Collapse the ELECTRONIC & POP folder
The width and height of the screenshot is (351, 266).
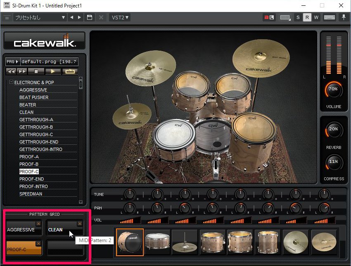(11, 82)
